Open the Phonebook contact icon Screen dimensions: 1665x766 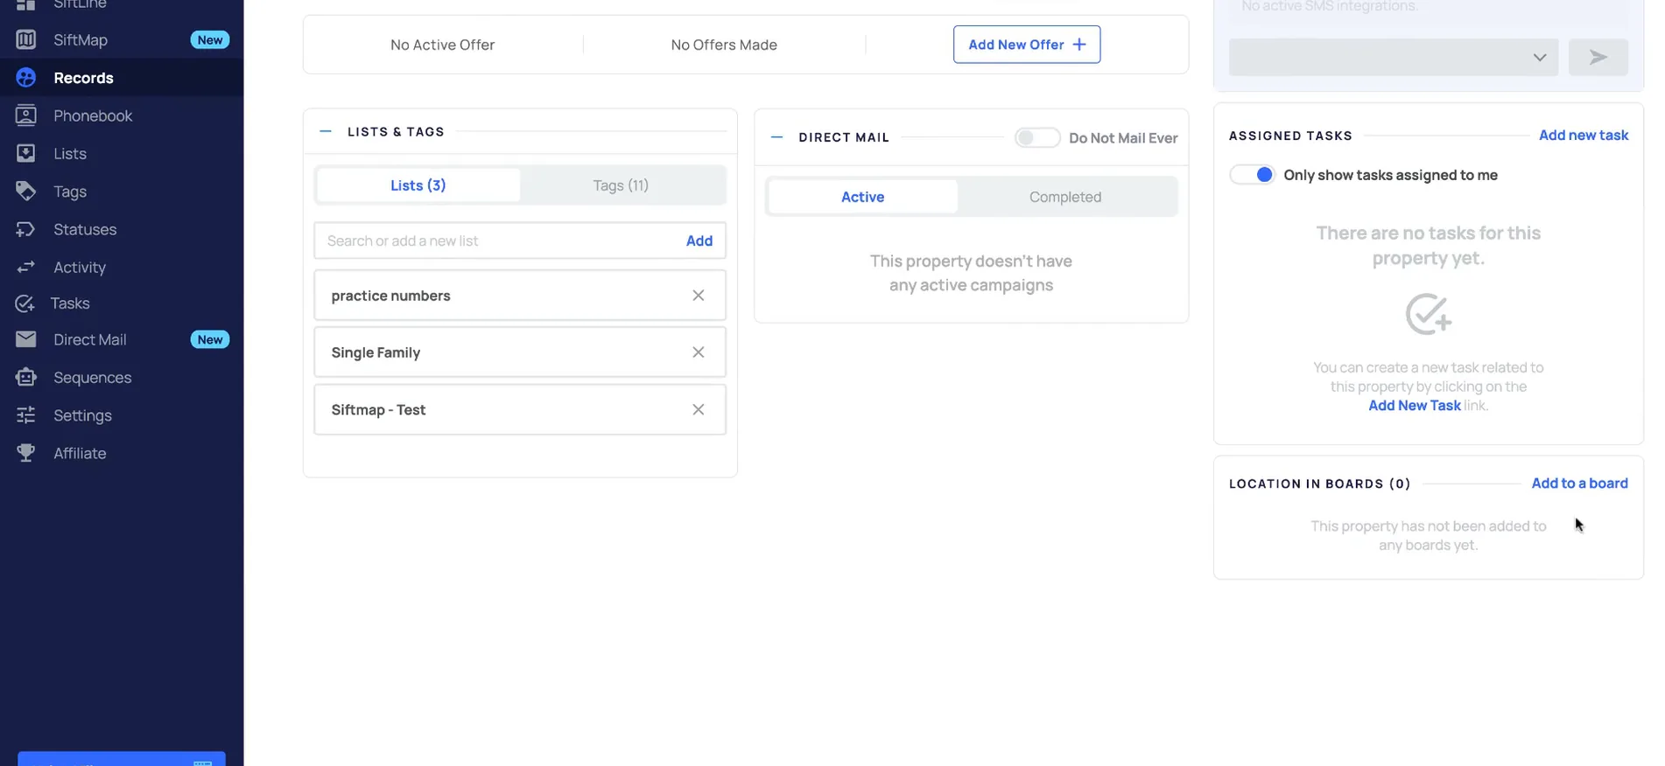coord(26,115)
